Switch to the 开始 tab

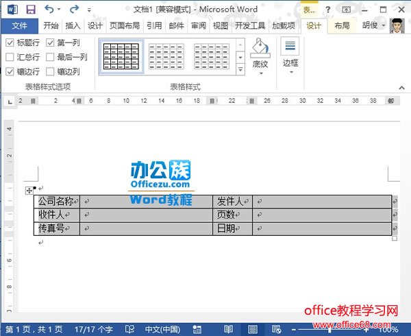click(51, 25)
